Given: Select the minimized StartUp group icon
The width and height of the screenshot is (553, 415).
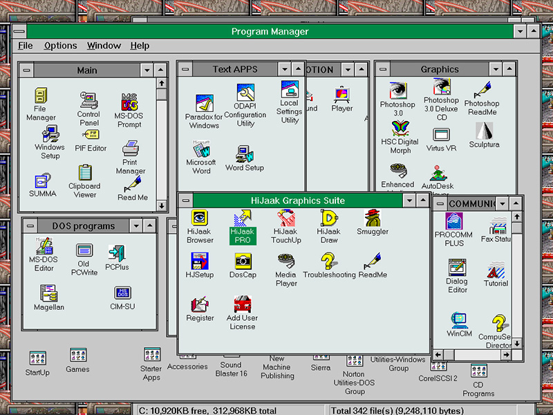Looking at the screenshot, I should click(x=37, y=359).
